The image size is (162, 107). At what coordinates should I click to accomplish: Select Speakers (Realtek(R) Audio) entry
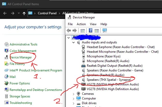point(105,75)
